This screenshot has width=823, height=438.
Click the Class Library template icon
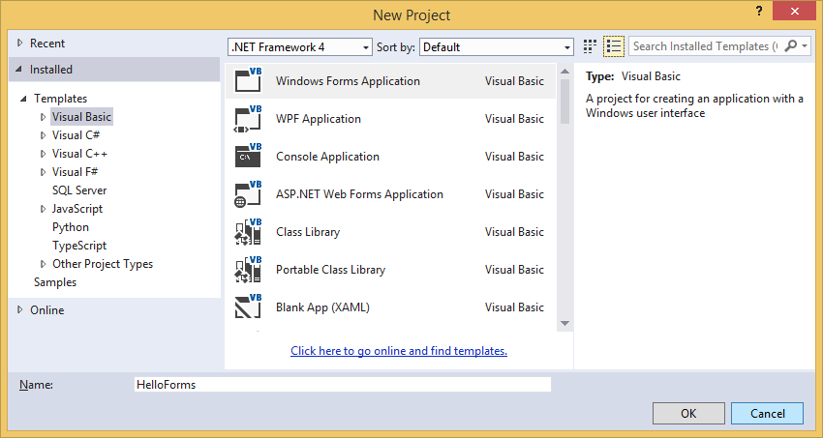248,232
